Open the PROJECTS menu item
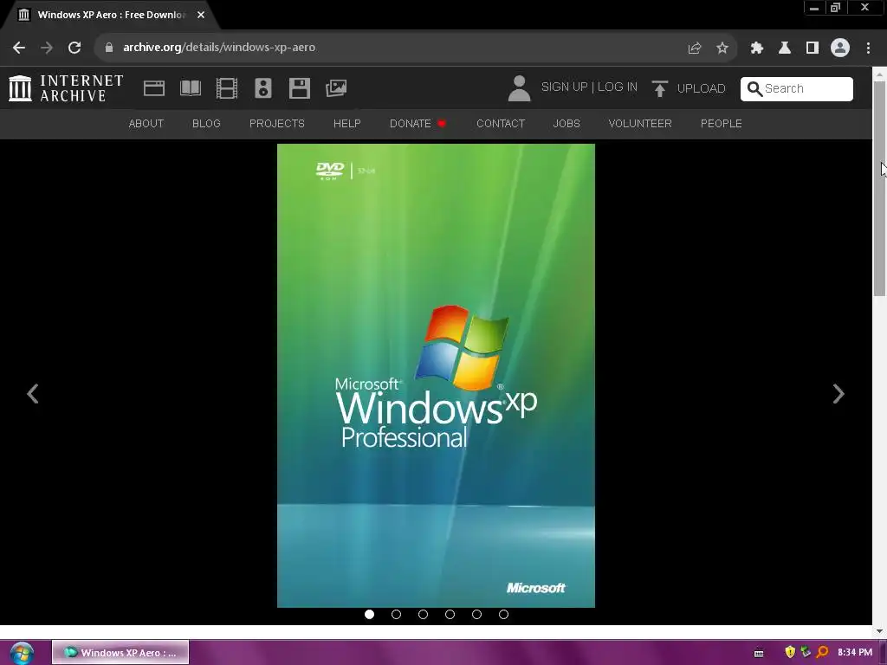The image size is (887, 665). point(277,123)
